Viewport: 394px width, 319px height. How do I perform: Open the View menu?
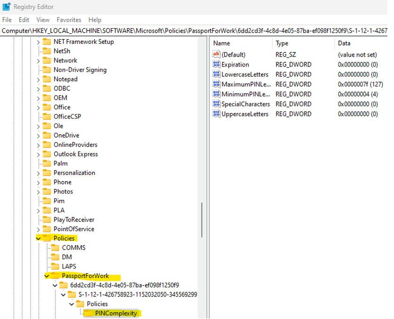tap(43, 20)
